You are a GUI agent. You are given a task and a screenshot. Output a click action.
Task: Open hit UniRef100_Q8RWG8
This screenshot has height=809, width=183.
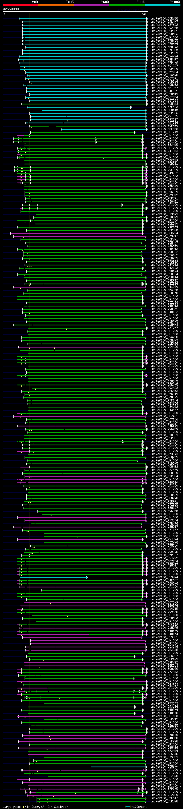pyautogui.click(x=164, y=19)
